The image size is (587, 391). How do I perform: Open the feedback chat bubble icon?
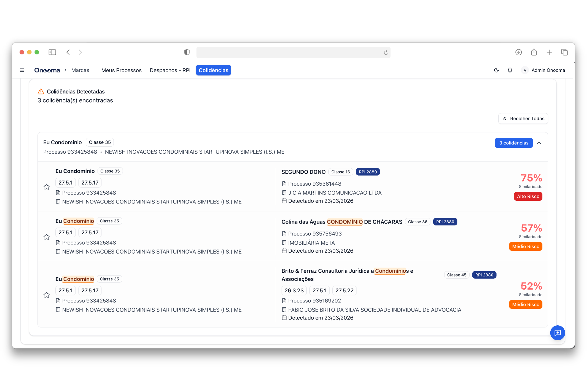558,333
